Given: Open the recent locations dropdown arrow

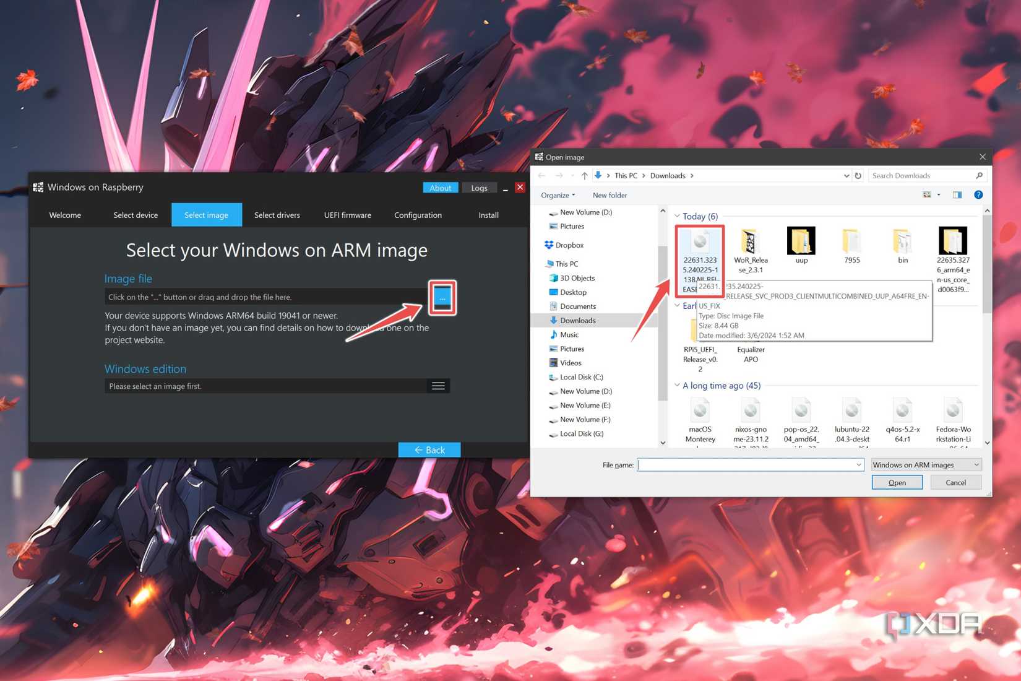Looking at the screenshot, I should [x=572, y=176].
